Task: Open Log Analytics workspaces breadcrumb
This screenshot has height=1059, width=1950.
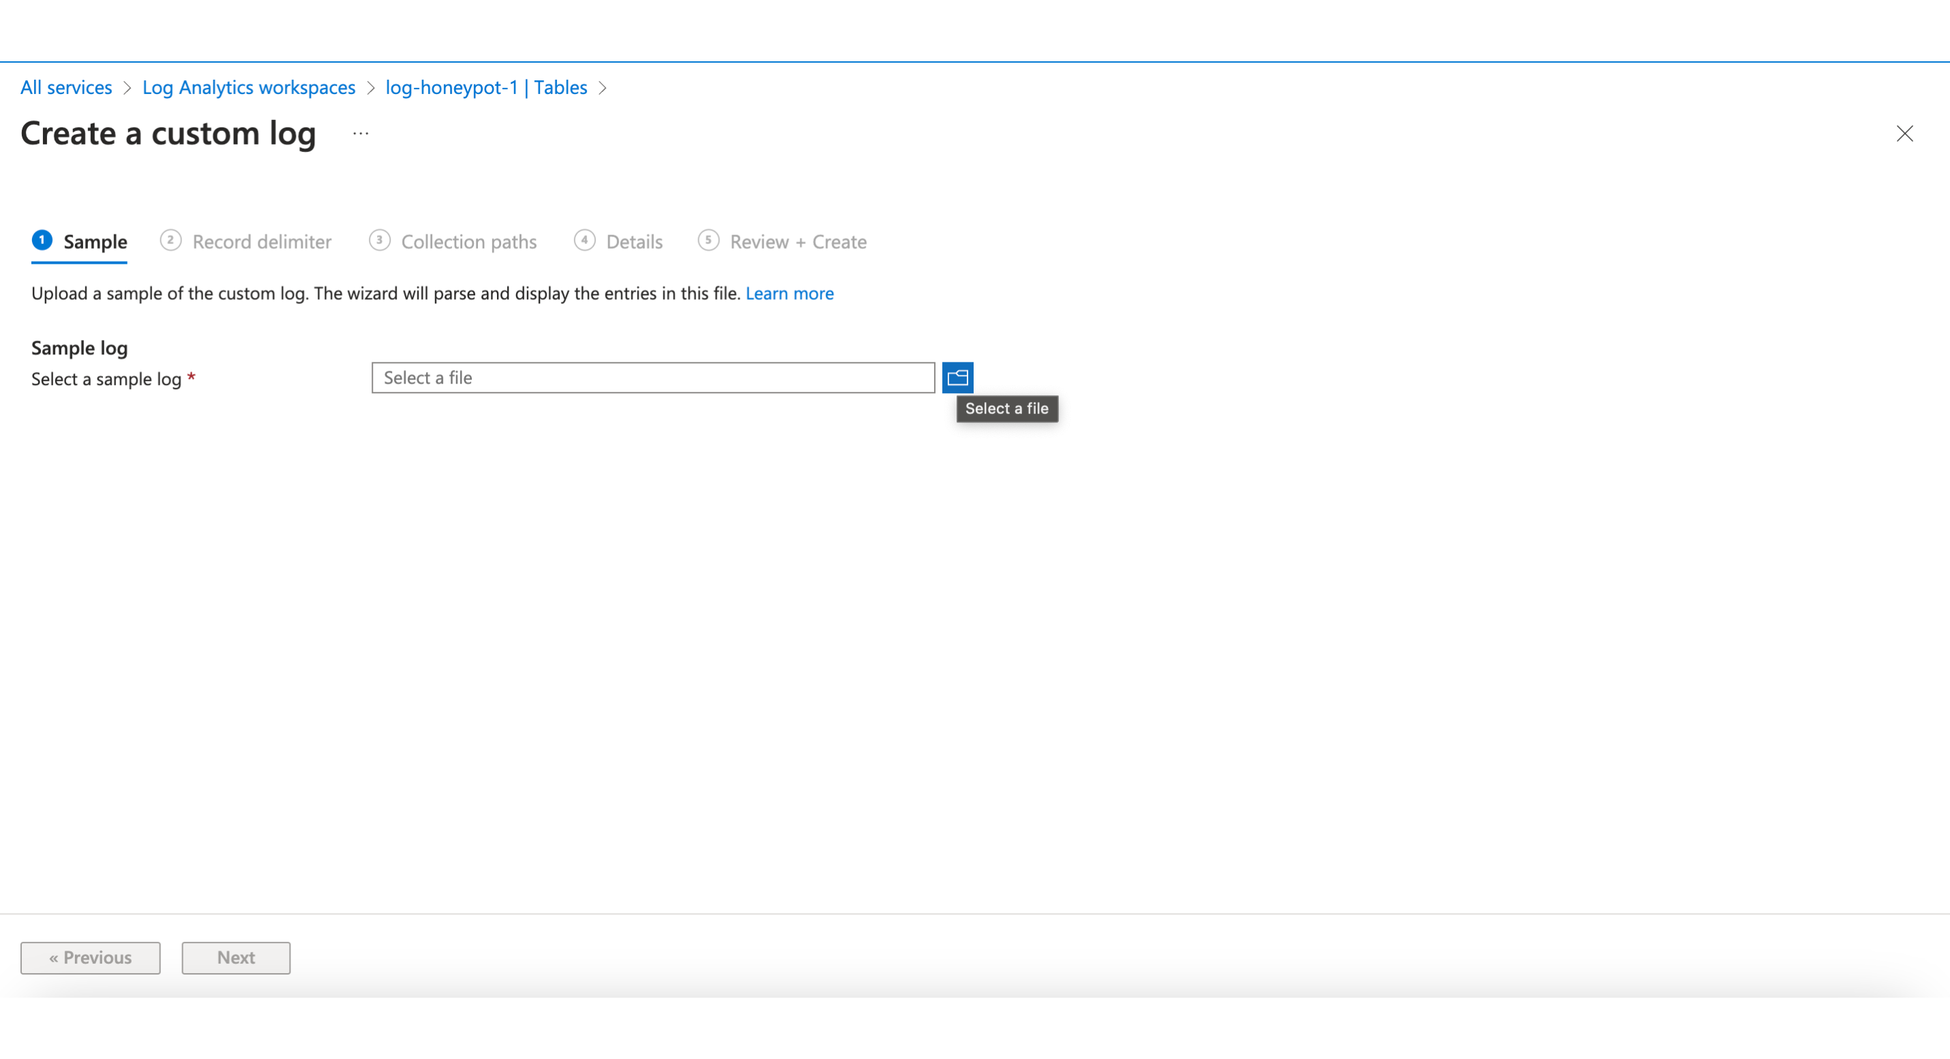Action: pos(248,88)
